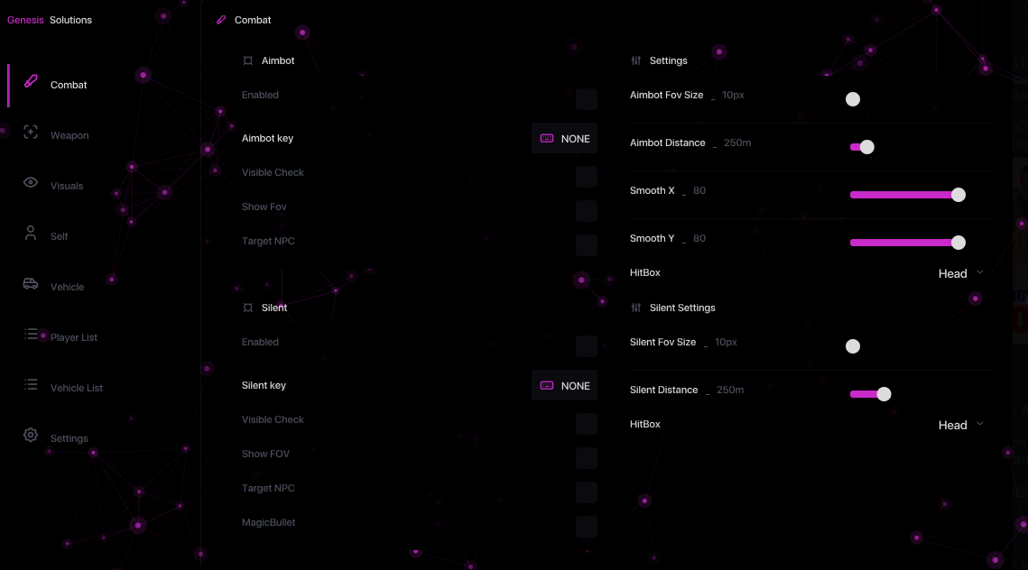Click the Player List icon
Viewport: 1028px width, 570px height.
pyautogui.click(x=31, y=335)
